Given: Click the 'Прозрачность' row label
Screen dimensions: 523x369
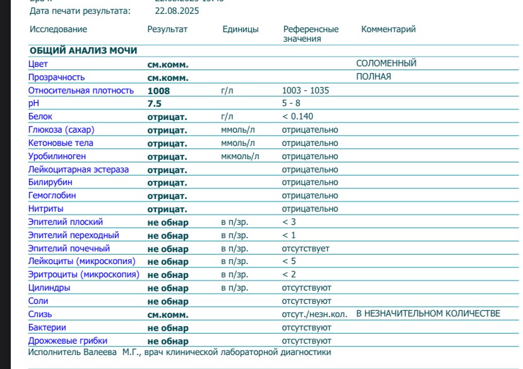Looking at the screenshot, I should coord(56,77).
